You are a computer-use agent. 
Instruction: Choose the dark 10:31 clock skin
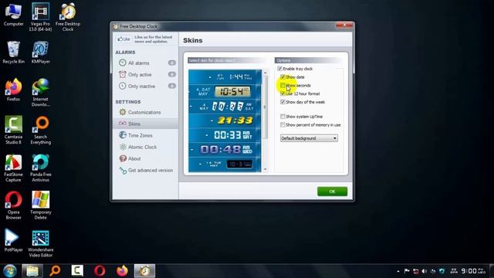(225, 164)
